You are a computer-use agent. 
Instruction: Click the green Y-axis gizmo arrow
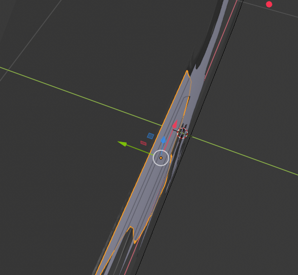pos(123,144)
